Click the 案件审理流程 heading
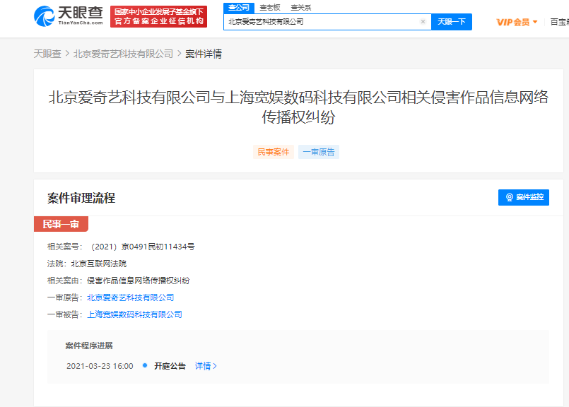 click(81, 198)
